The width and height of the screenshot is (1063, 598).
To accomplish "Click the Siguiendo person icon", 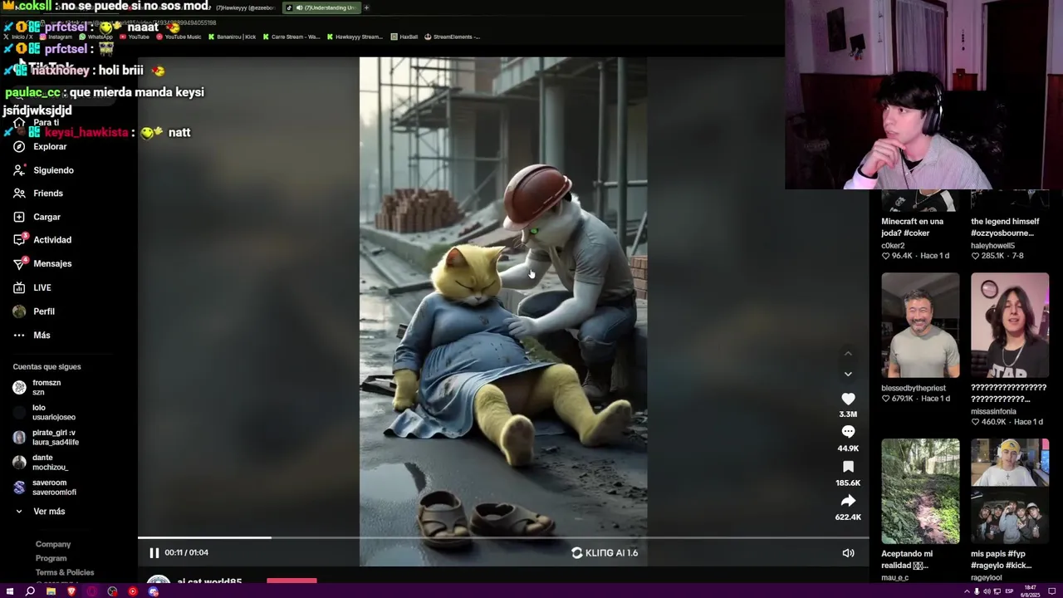I will click(19, 170).
